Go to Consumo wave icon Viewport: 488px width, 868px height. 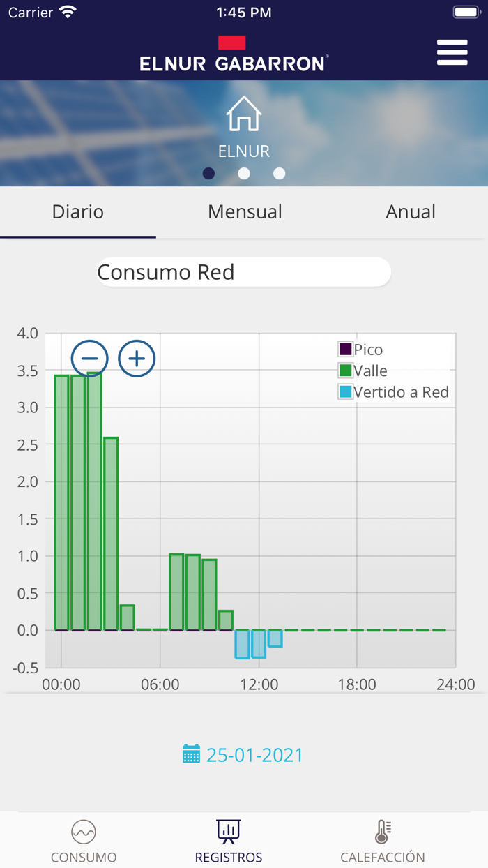click(84, 832)
